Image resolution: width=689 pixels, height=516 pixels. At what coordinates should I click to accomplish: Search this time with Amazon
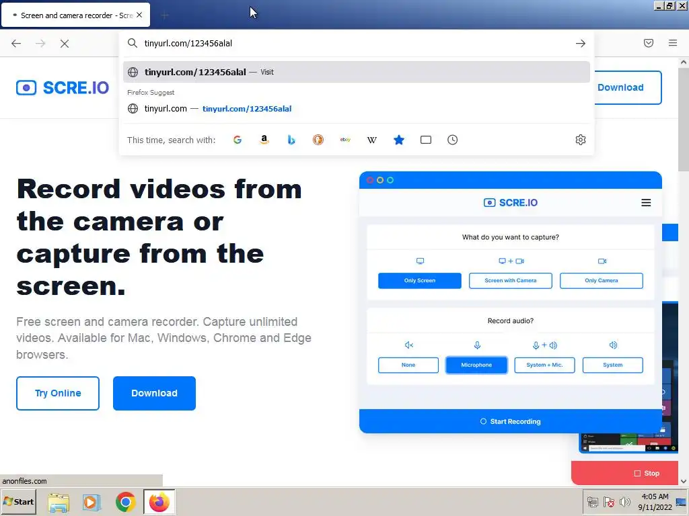(x=264, y=140)
